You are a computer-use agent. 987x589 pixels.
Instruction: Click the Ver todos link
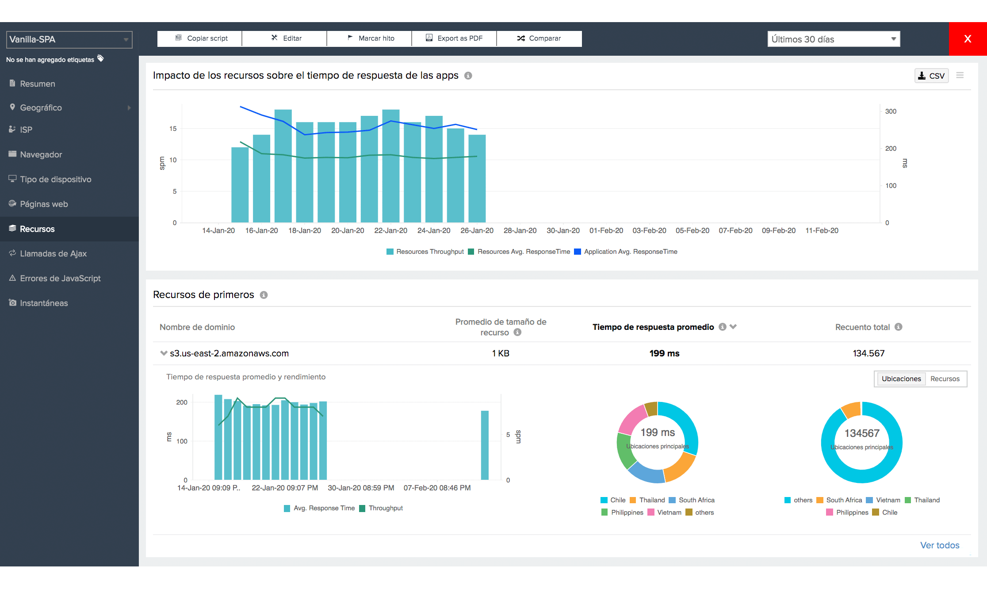pos(940,545)
